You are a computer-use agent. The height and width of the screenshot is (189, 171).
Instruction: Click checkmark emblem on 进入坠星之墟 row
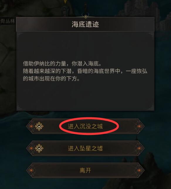[x=39, y=148]
